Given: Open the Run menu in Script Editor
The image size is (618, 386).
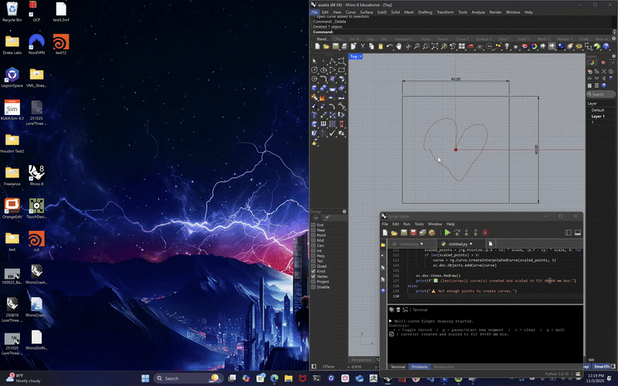Looking at the screenshot, I should pyautogui.click(x=406, y=224).
